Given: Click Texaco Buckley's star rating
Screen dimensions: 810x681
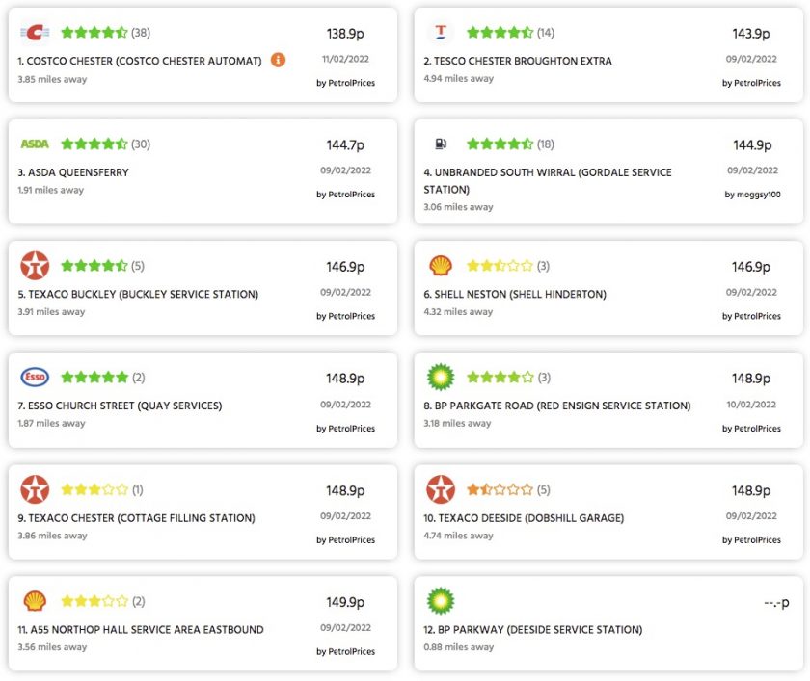Looking at the screenshot, I should (x=94, y=266).
